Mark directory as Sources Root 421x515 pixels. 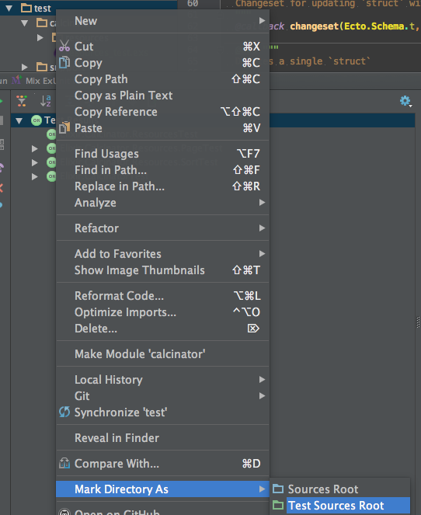340,489
